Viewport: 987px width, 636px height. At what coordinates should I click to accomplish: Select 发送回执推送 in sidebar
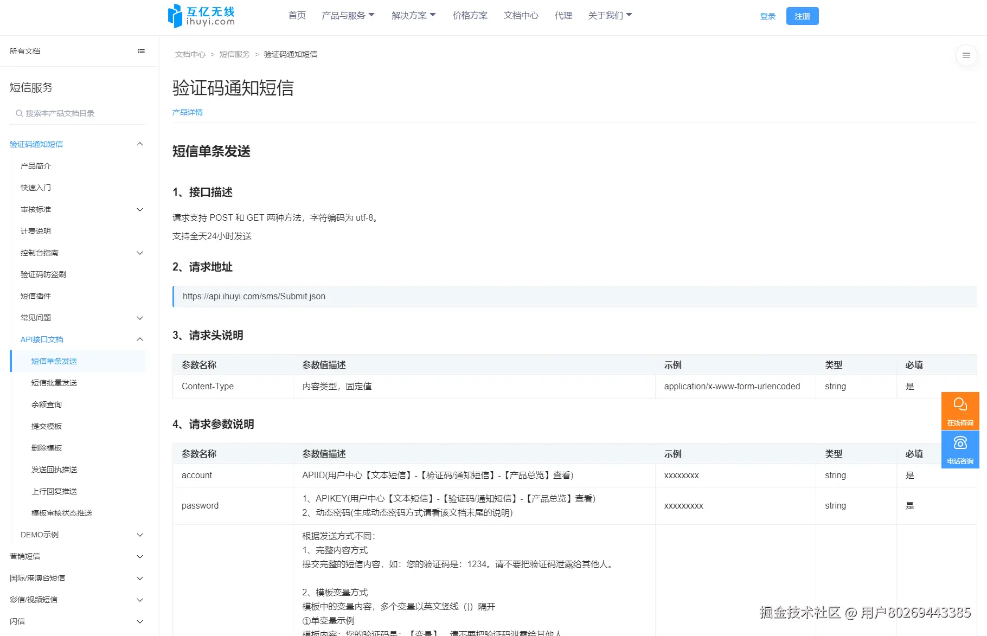point(54,470)
